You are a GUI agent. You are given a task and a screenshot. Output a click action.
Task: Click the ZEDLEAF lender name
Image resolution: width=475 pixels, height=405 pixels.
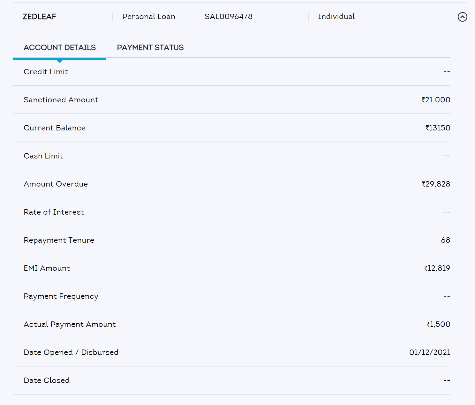pos(39,17)
